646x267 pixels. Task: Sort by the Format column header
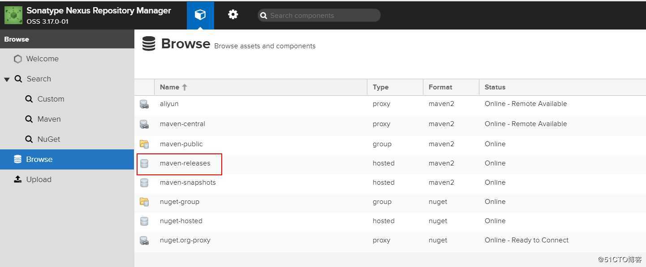451,87
